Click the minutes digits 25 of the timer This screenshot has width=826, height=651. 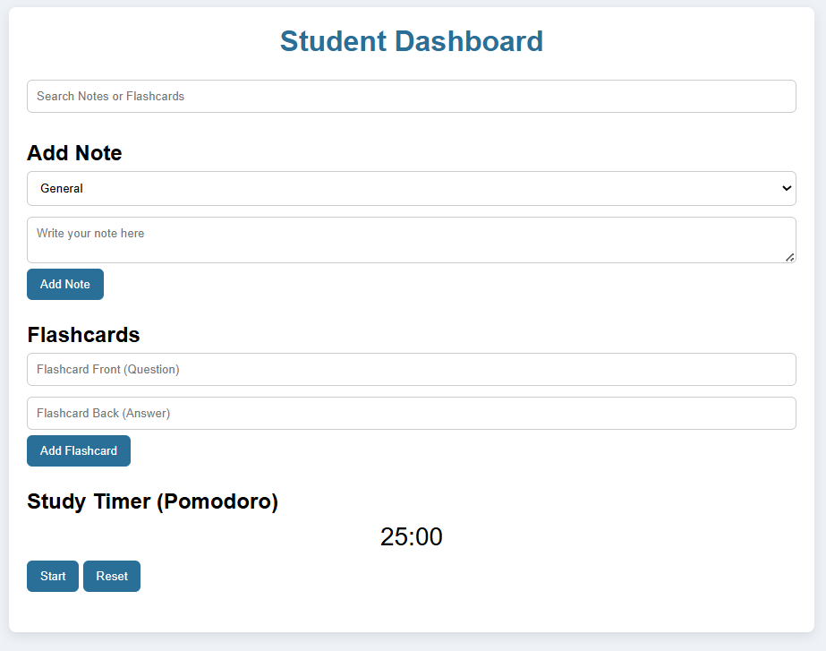tap(394, 536)
